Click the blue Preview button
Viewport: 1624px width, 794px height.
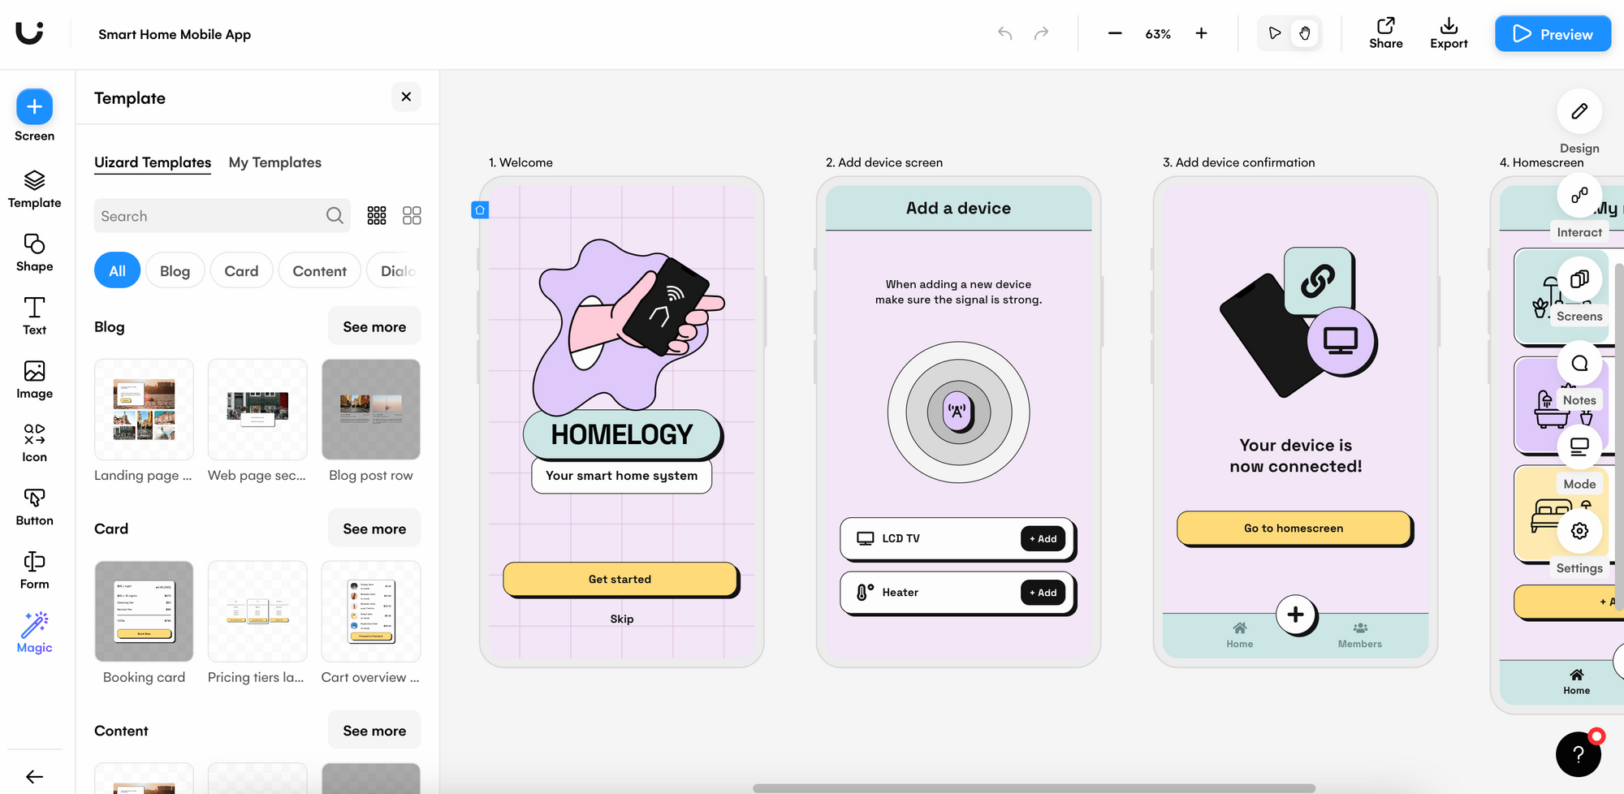pyautogui.click(x=1553, y=34)
